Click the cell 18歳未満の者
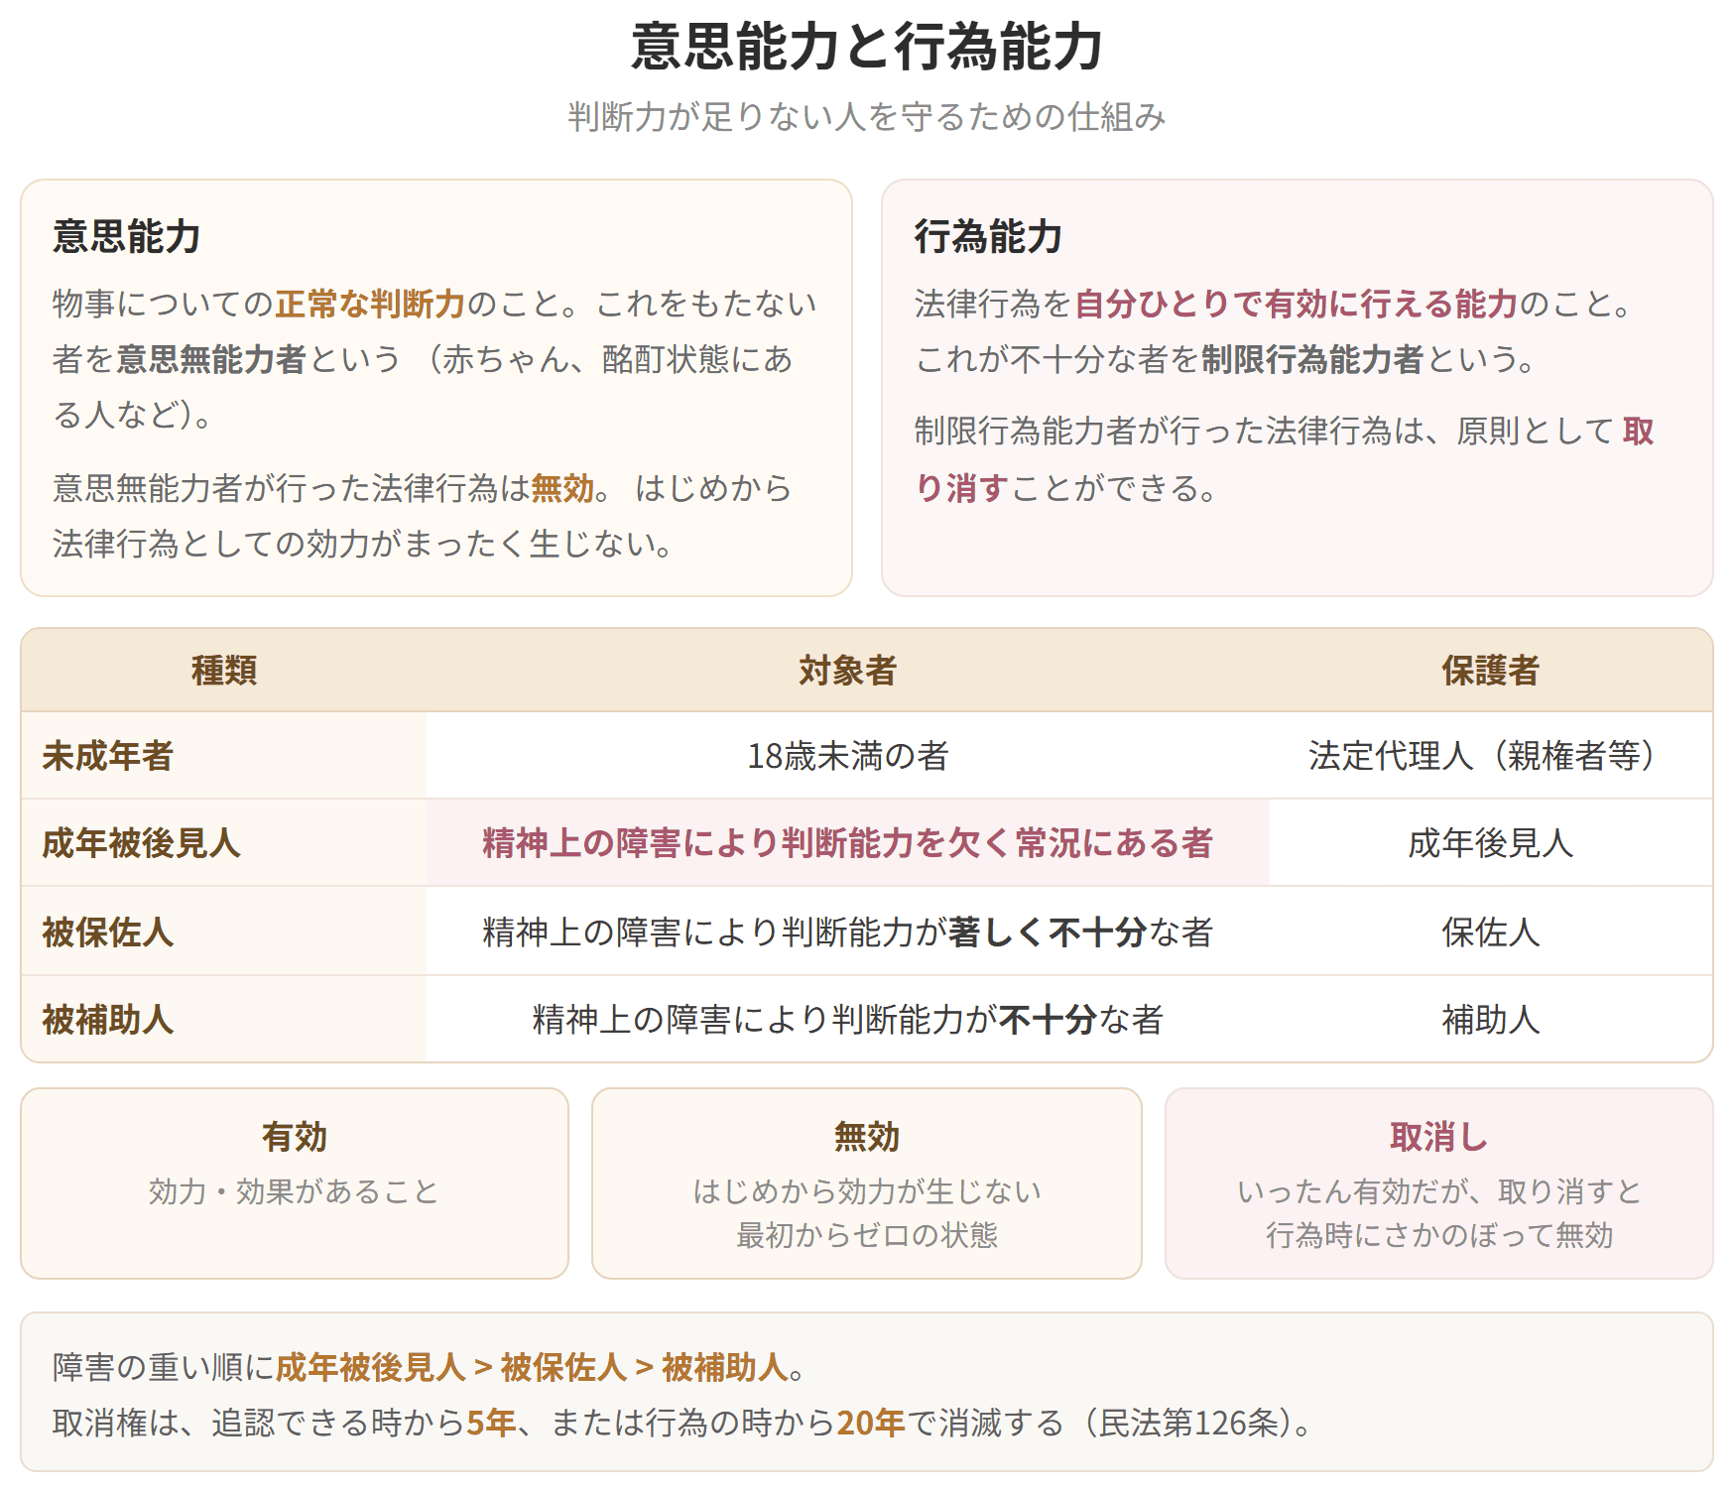This screenshot has width=1734, height=1492. 847,756
